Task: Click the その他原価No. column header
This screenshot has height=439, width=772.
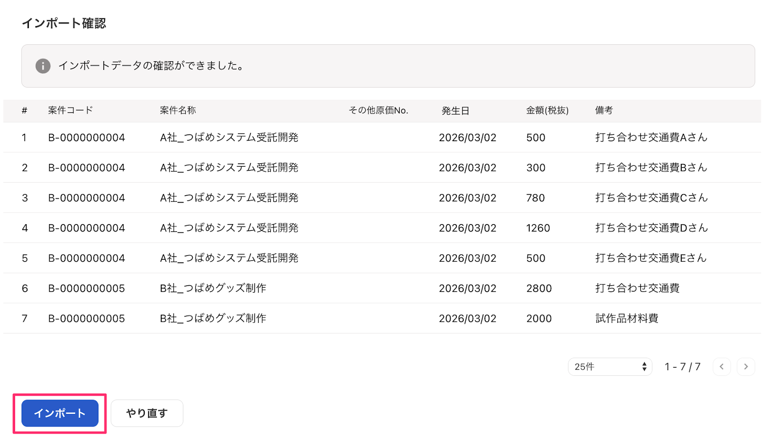Action: pos(378,110)
